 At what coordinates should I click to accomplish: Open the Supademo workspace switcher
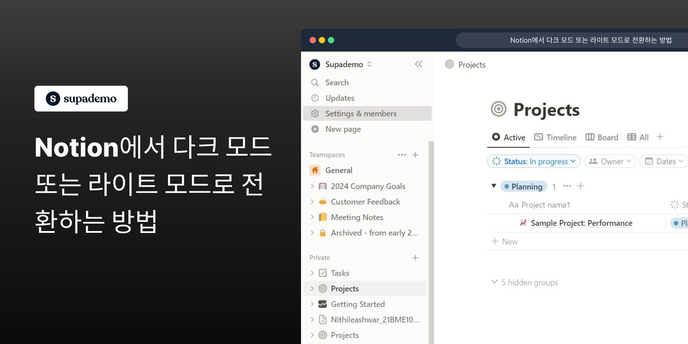click(341, 64)
